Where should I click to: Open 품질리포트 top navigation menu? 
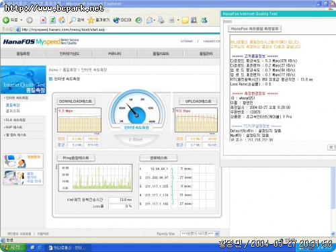(161, 54)
